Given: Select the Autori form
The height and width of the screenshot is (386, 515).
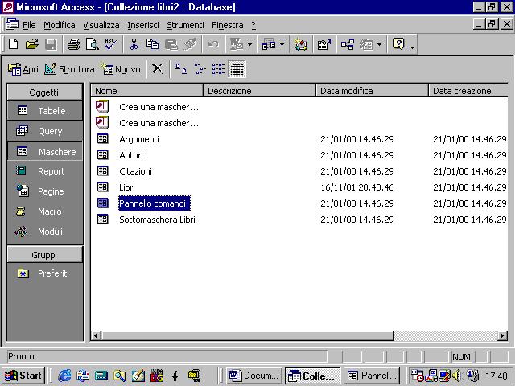Looking at the screenshot, I should click(x=131, y=155).
